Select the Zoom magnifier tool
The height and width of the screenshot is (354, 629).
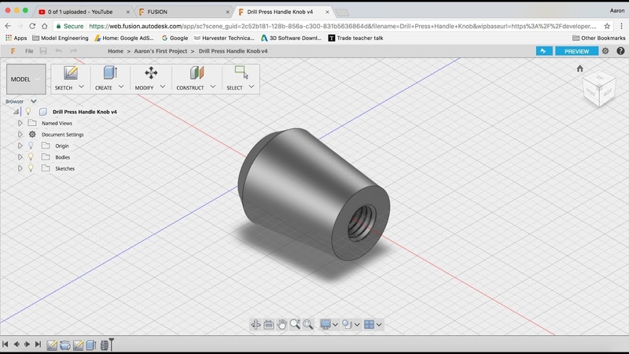(x=295, y=324)
